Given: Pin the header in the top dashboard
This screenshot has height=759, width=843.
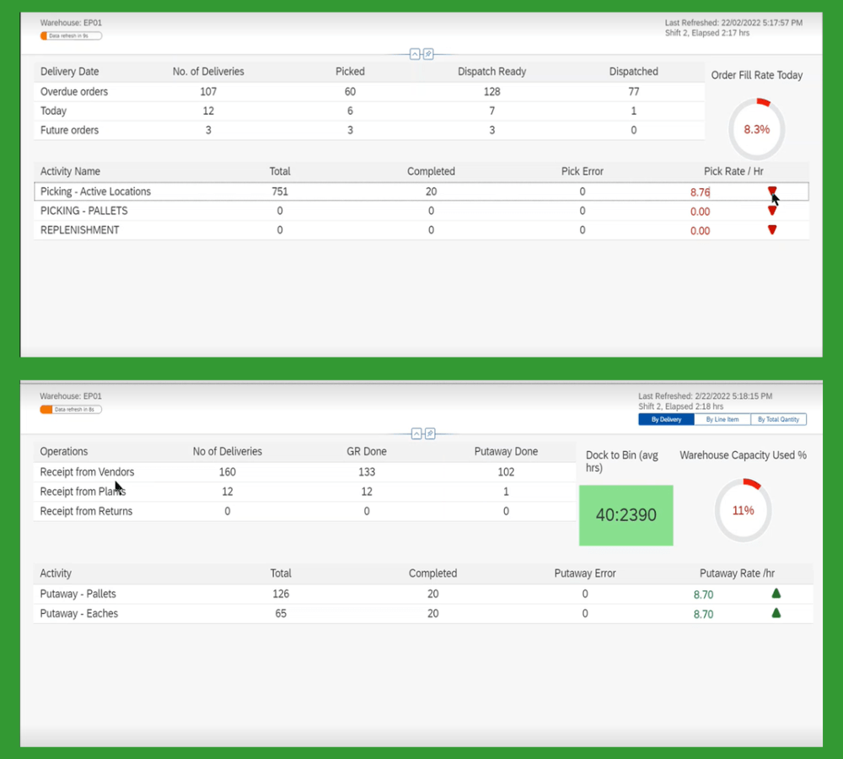Looking at the screenshot, I should tap(428, 54).
